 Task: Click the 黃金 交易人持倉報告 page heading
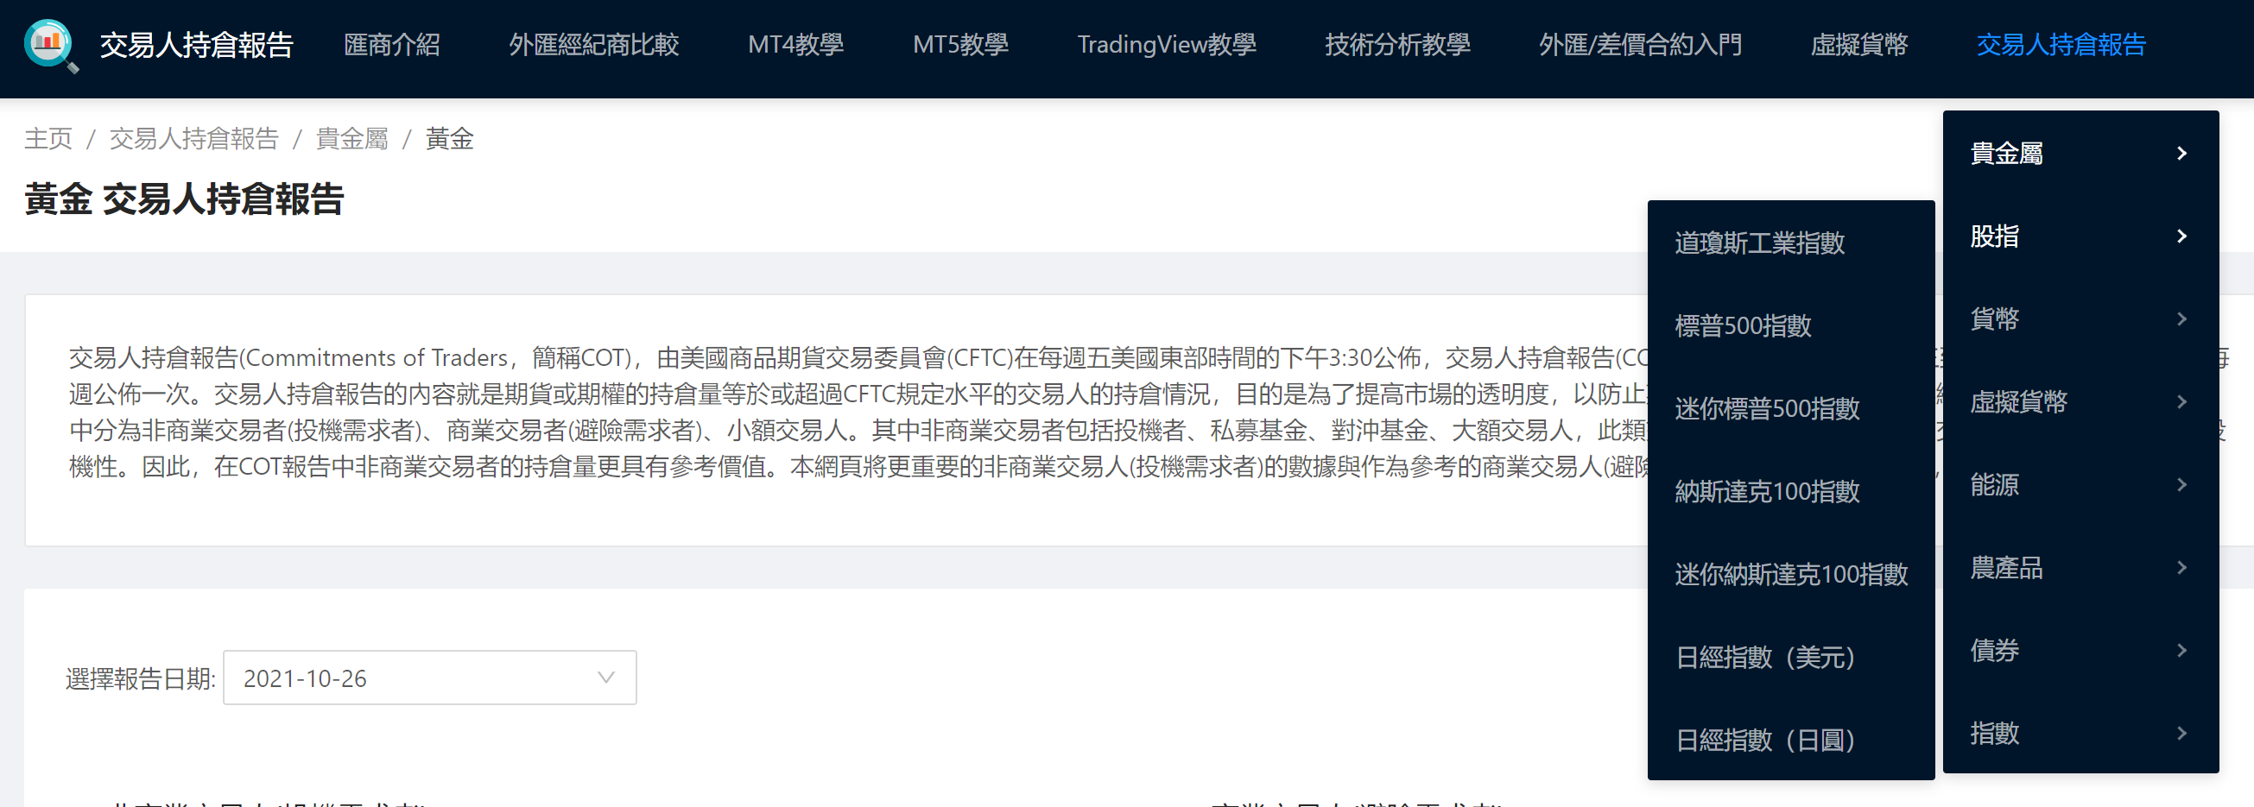[x=185, y=199]
